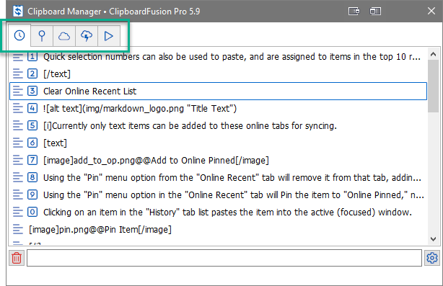Click text-type icon beside '[/text]' row
This screenshot has height=286, width=443.
coord(18,74)
